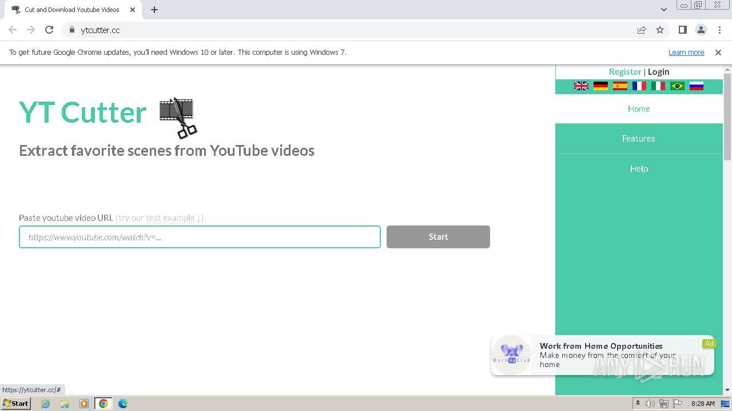Screen dimensions: 732x411
Task: Click the Action Center flag tray icon
Action: pos(677,404)
